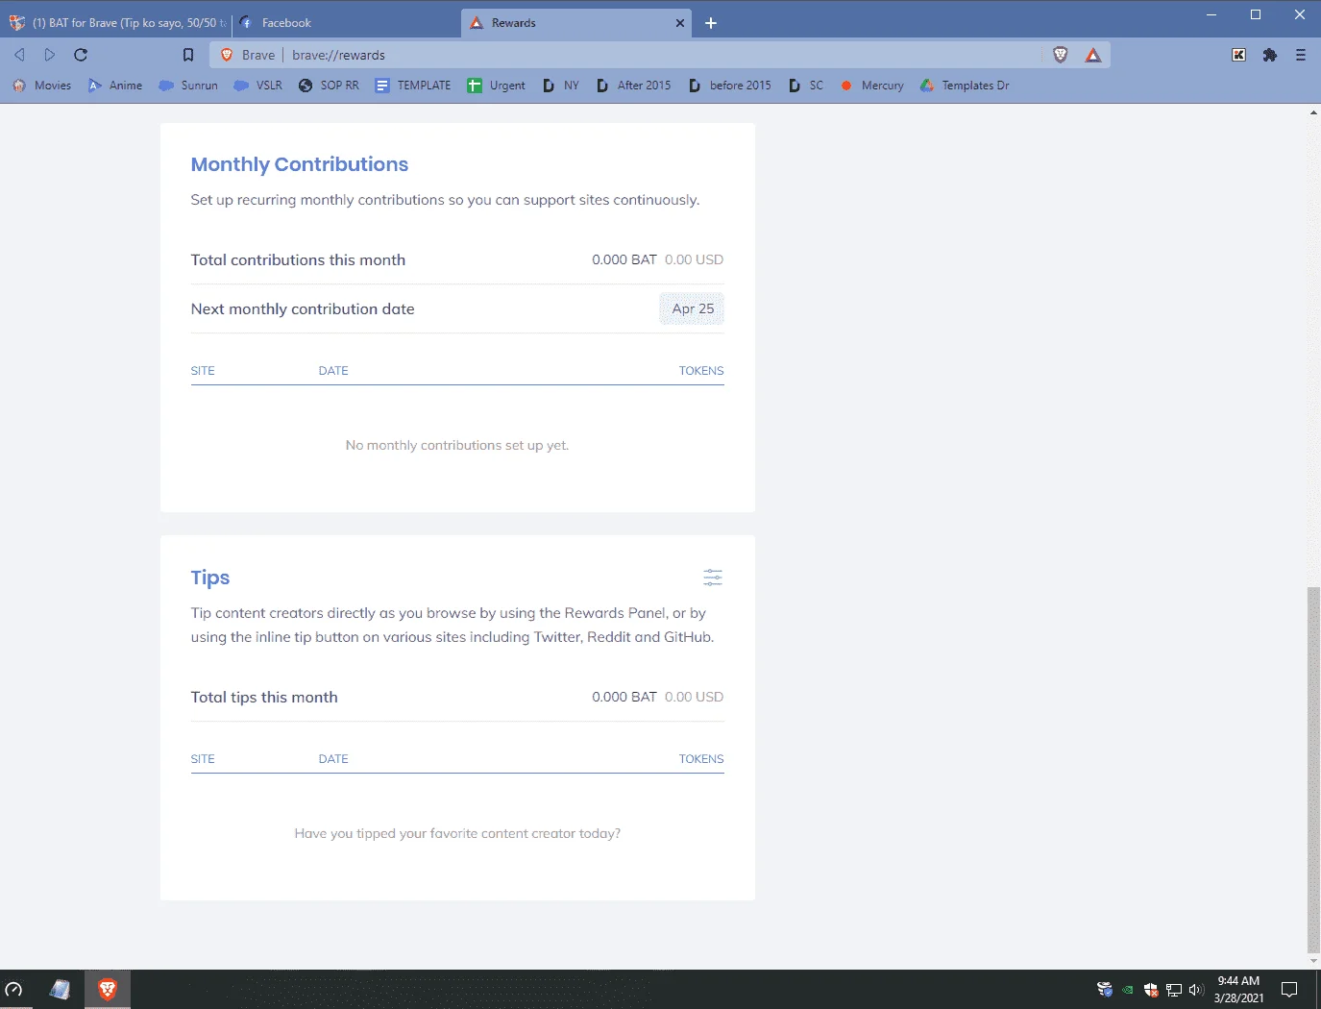Open the TEMPLATE bookmark
This screenshot has width=1321, height=1009.
[413, 86]
